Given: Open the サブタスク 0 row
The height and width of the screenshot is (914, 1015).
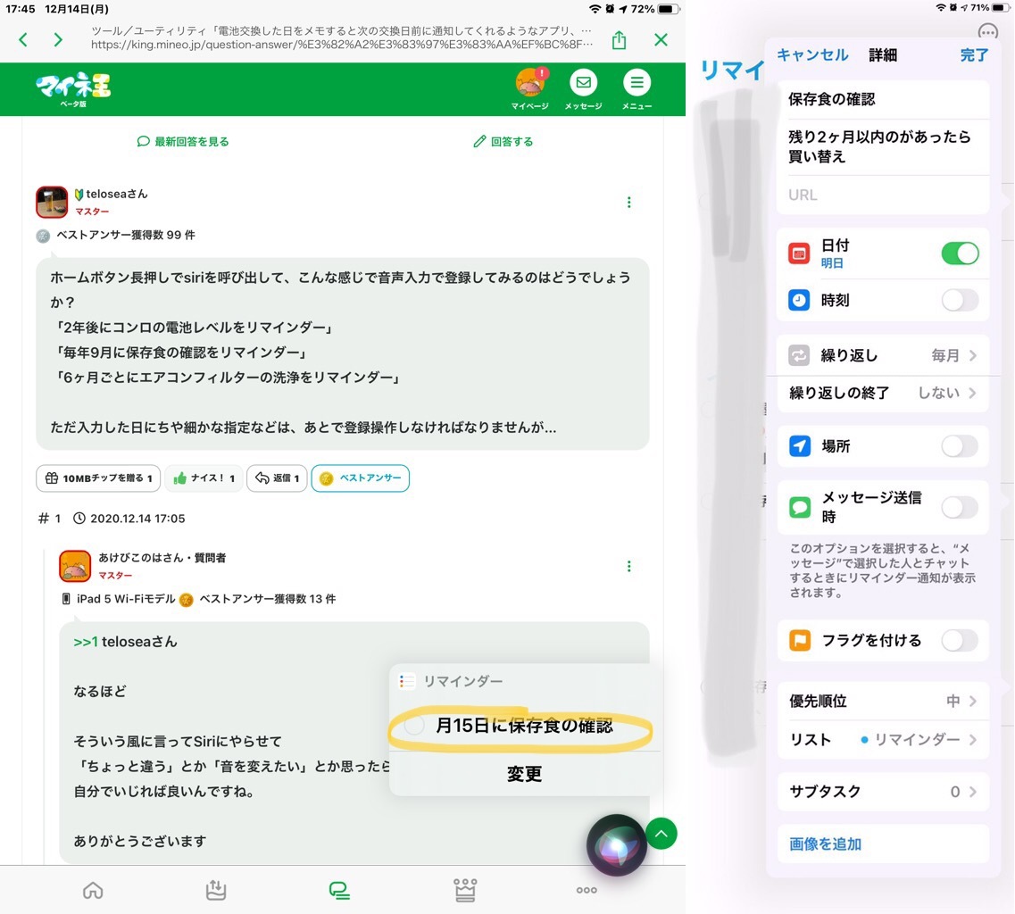Looking at the screenshot, I should click(883, 792).
